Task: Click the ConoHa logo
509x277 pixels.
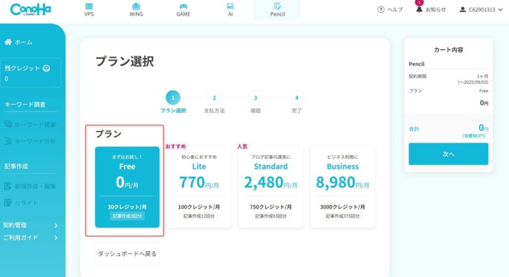Action: coord(30,9)
